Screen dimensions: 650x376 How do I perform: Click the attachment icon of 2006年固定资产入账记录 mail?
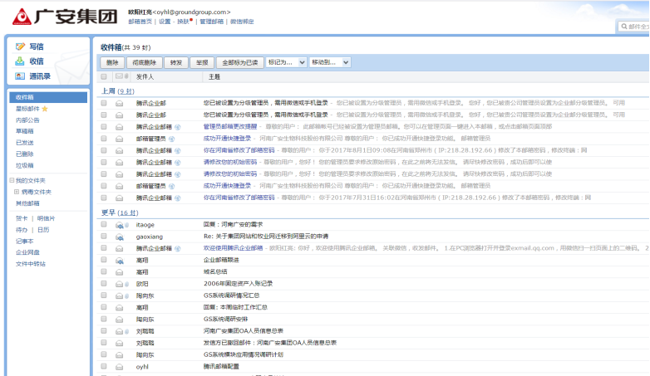click(127, 284)
